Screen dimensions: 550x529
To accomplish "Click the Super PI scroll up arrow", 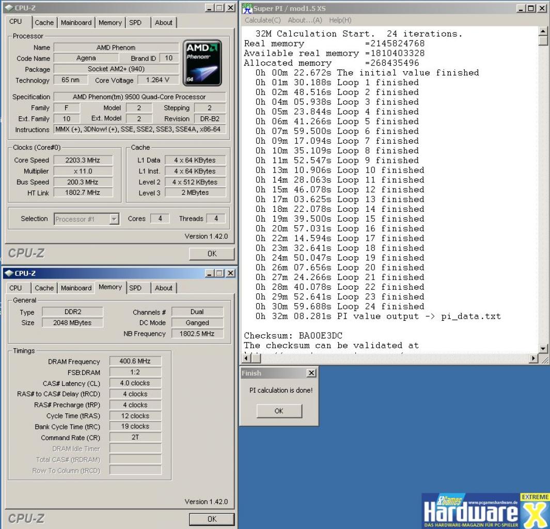I will (543, 31).
